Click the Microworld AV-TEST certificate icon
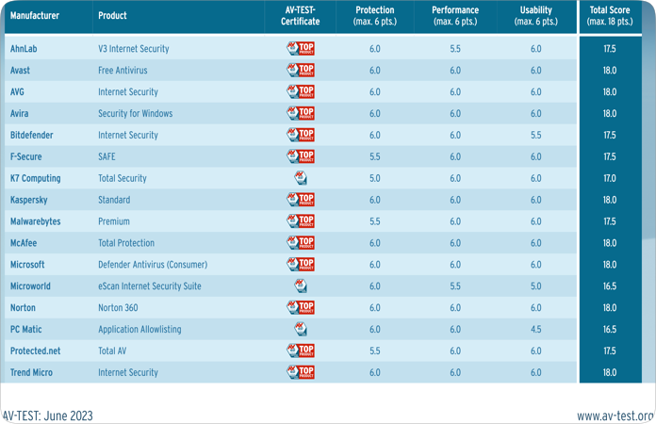 click(301, 285)
